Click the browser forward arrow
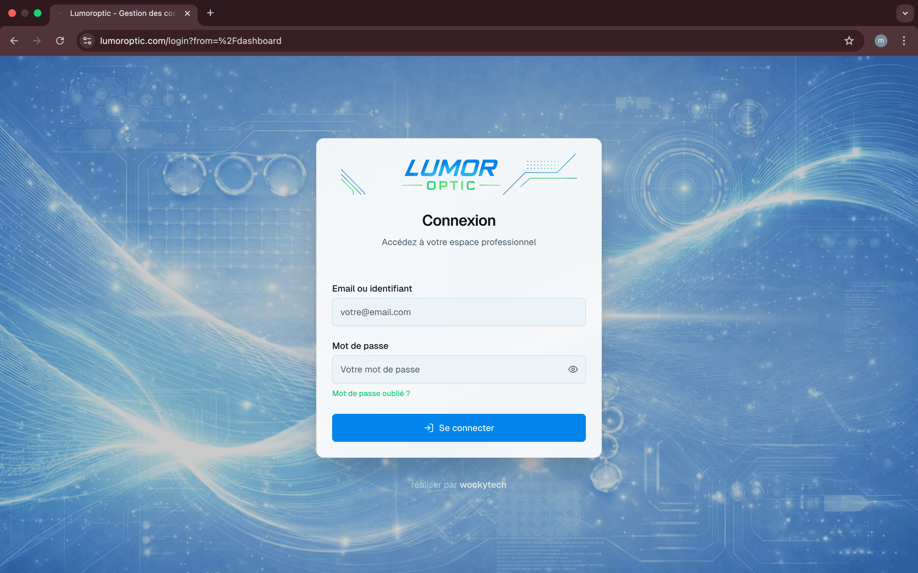Image resolution: width=918 pixels, height=573 pixels. [37, 40]
